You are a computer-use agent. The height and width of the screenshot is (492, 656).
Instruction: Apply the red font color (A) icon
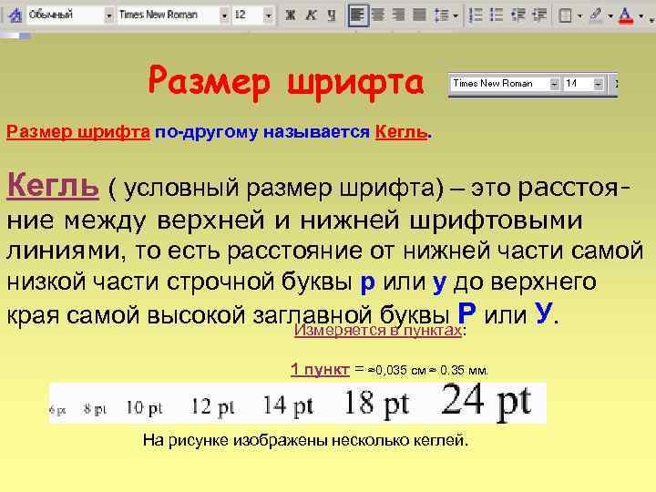(x=626, y=15)
